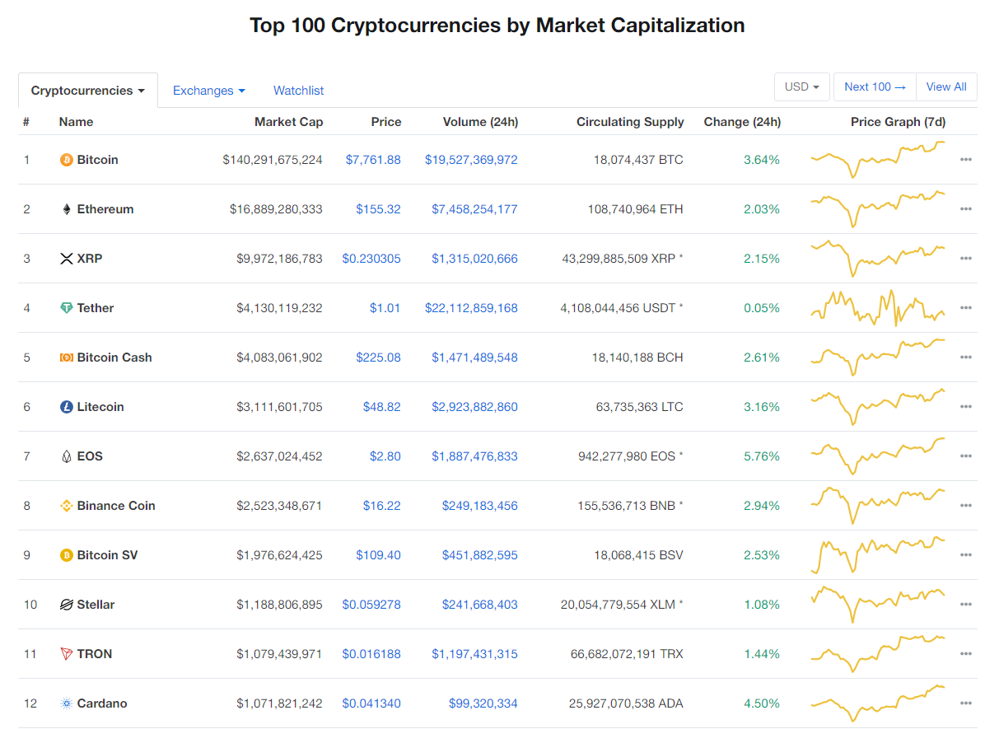Click Tether's 24h volume $22,112,859,168

pyautogui.click(x=472, y=308)
